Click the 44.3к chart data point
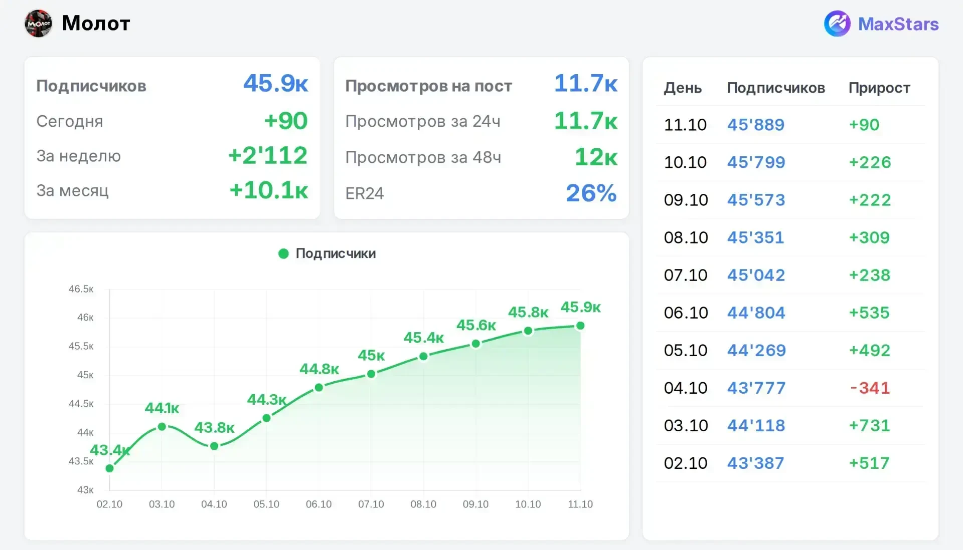The image size is (963, 550). (x=267, y=418)
